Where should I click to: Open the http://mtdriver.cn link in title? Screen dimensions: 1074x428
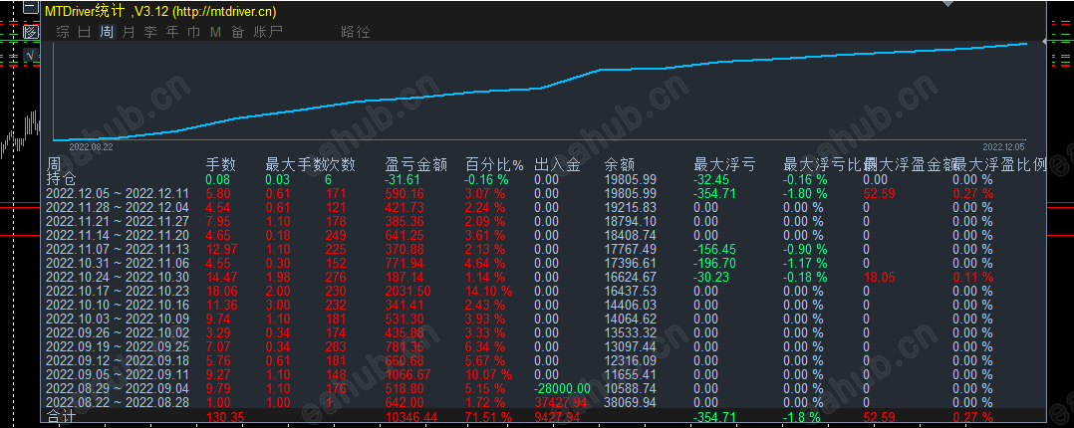[225, 11]
